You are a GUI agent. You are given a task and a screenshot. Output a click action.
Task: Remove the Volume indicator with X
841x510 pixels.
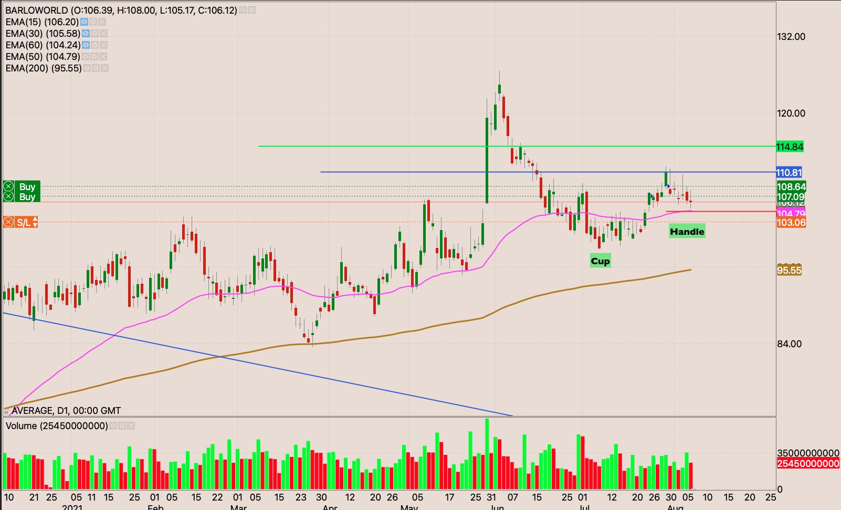pyautogui.click(x=131, y=426)
